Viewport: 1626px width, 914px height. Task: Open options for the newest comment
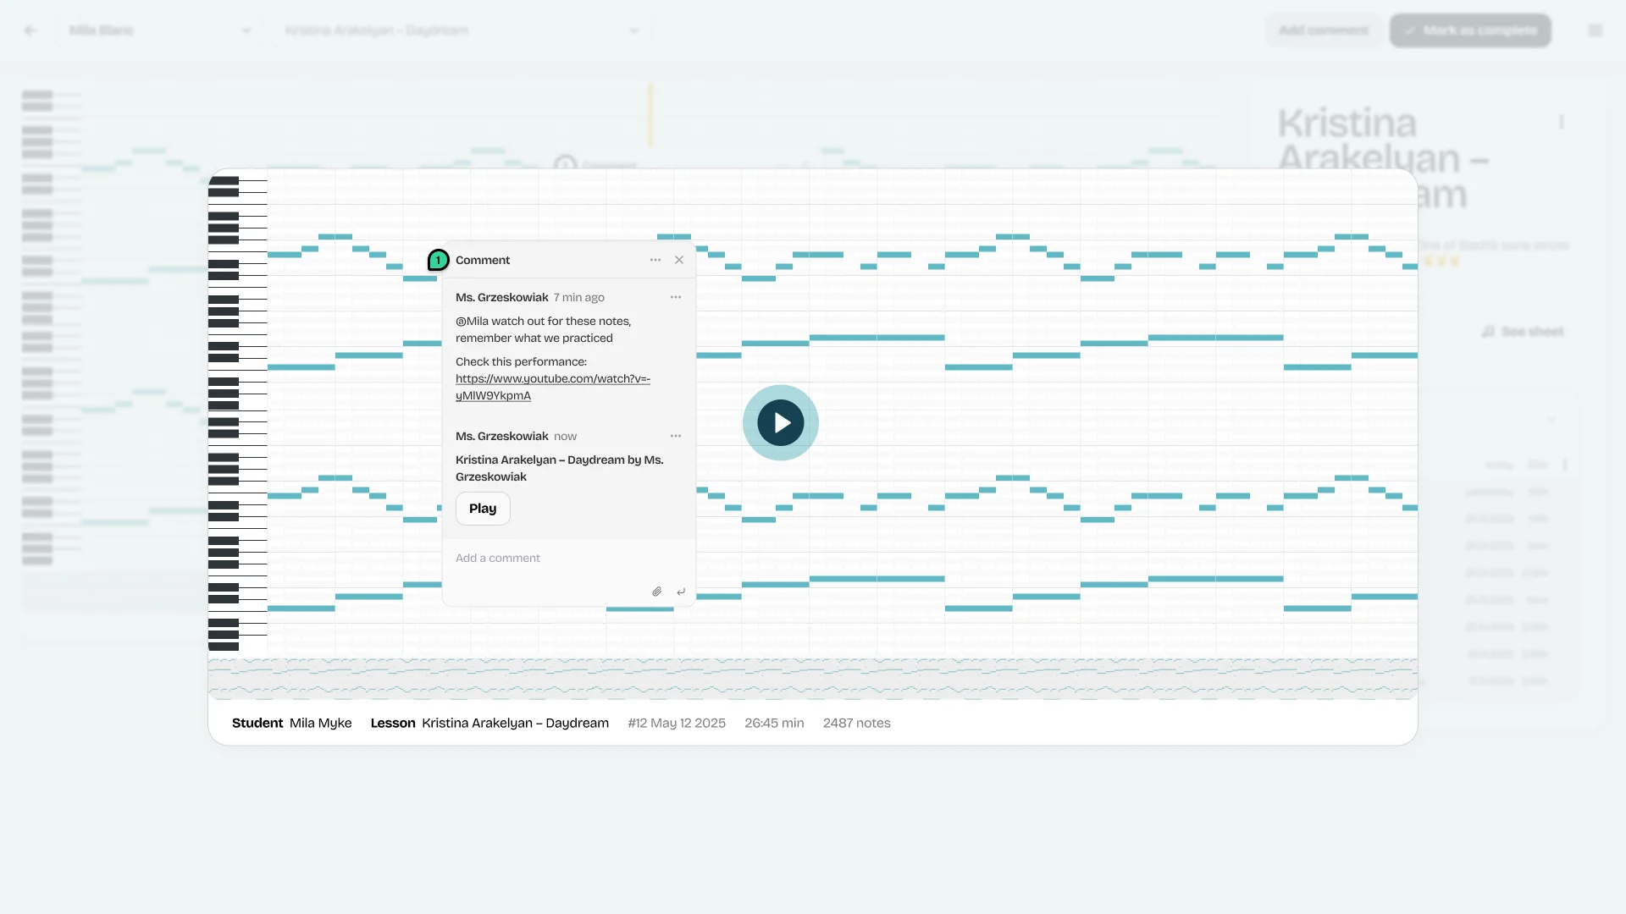tap(676, 436)
